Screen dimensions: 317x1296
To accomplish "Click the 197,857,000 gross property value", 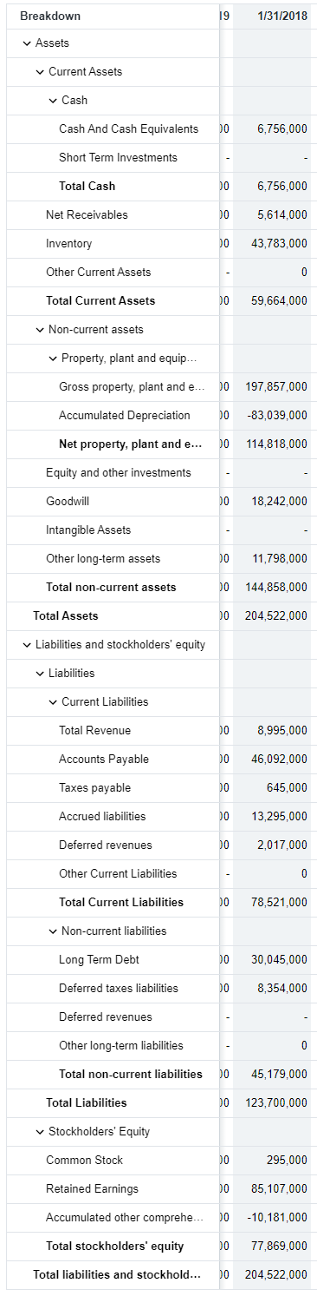I will coord(276,386).
